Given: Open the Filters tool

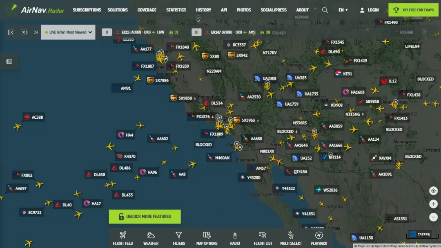Looking at the screenshot, I should 179,238.
